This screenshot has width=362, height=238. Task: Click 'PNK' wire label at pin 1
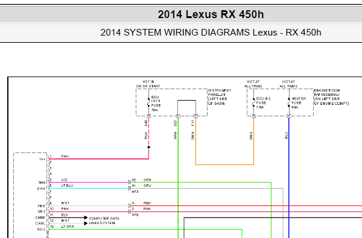click(65, 157)
